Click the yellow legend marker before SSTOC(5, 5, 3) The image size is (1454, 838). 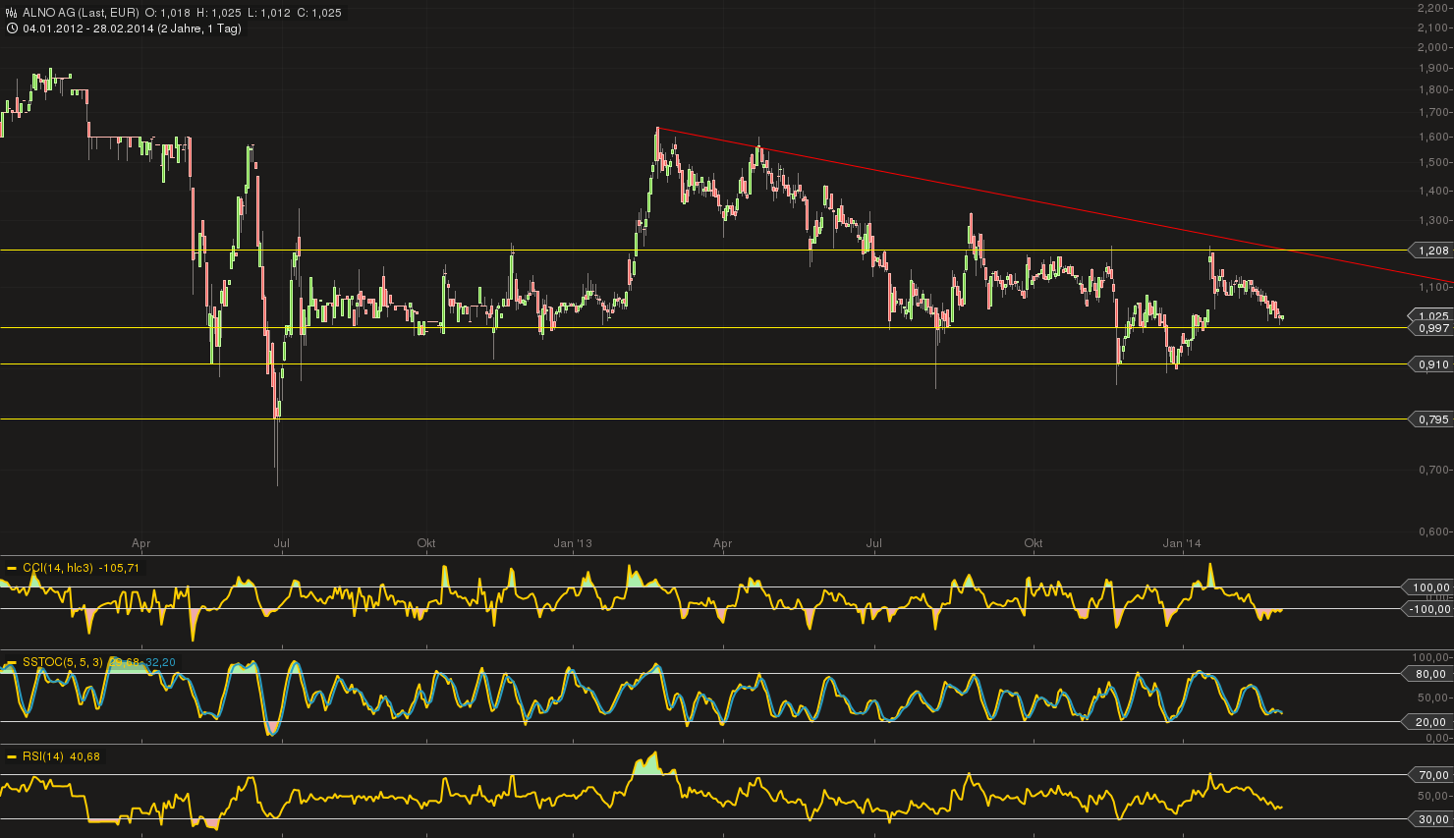pos(11,661)
